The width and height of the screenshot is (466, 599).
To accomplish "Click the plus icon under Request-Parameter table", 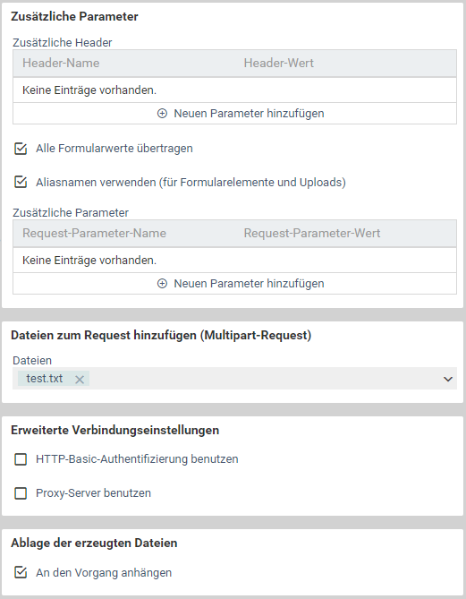I will (x=162, y=284).
